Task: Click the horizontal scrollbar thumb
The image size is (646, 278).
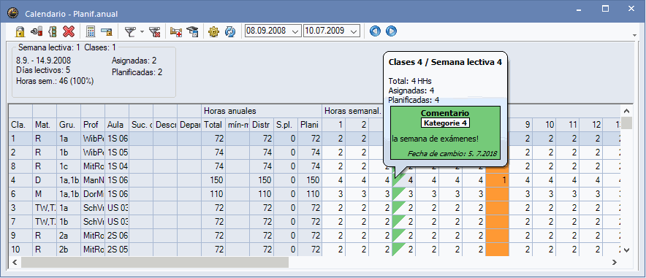Action: (x=155, y=262)
